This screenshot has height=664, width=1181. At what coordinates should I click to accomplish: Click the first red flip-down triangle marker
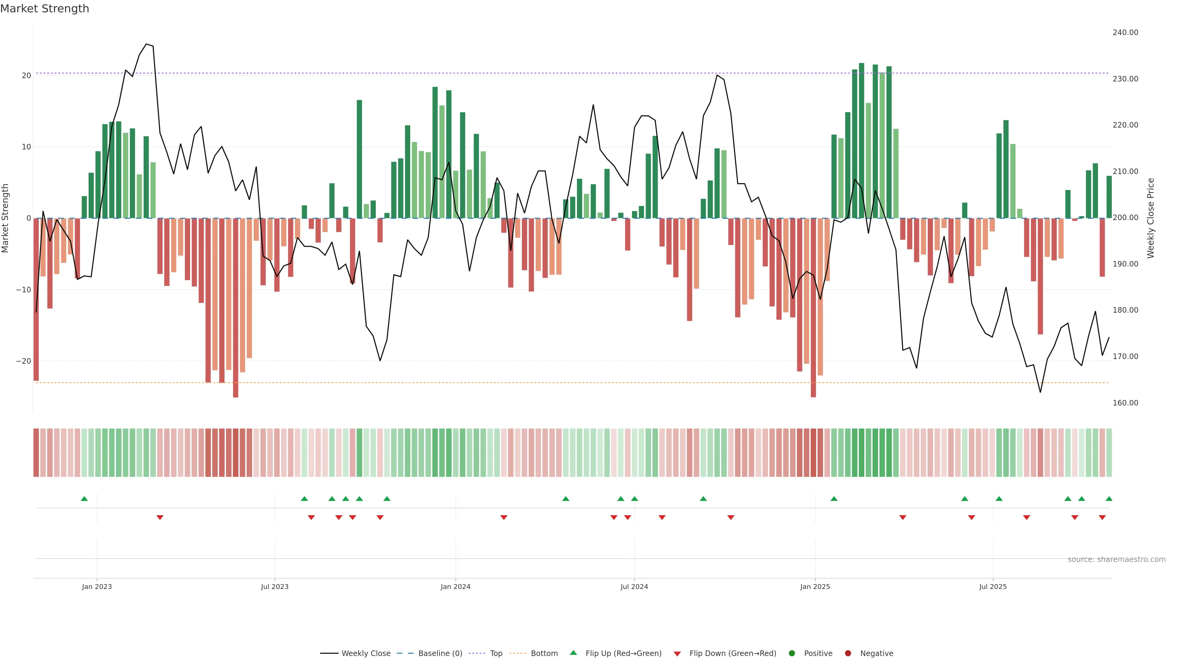tap(160, 517)
